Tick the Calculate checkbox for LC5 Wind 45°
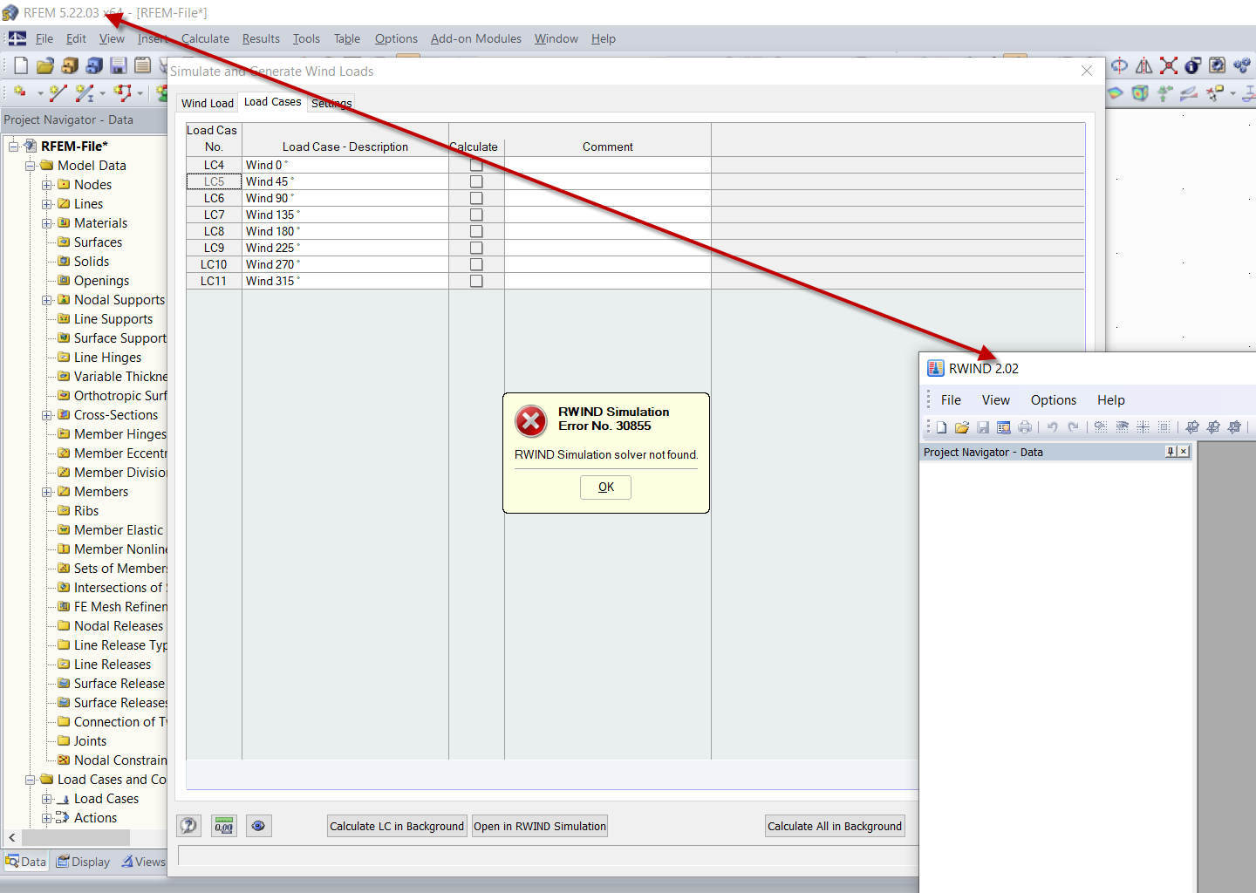The width and height of the screenshot is (1256, 893). point(476,181)
